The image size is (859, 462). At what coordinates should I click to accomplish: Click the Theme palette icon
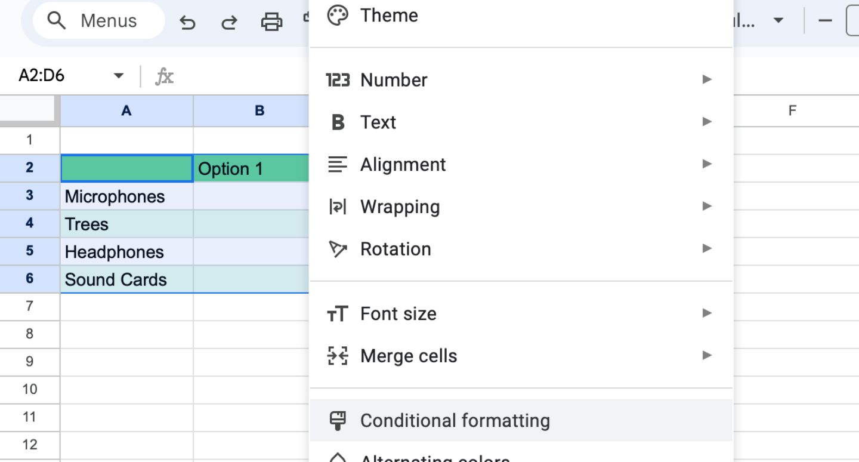[x=338, y=16]
